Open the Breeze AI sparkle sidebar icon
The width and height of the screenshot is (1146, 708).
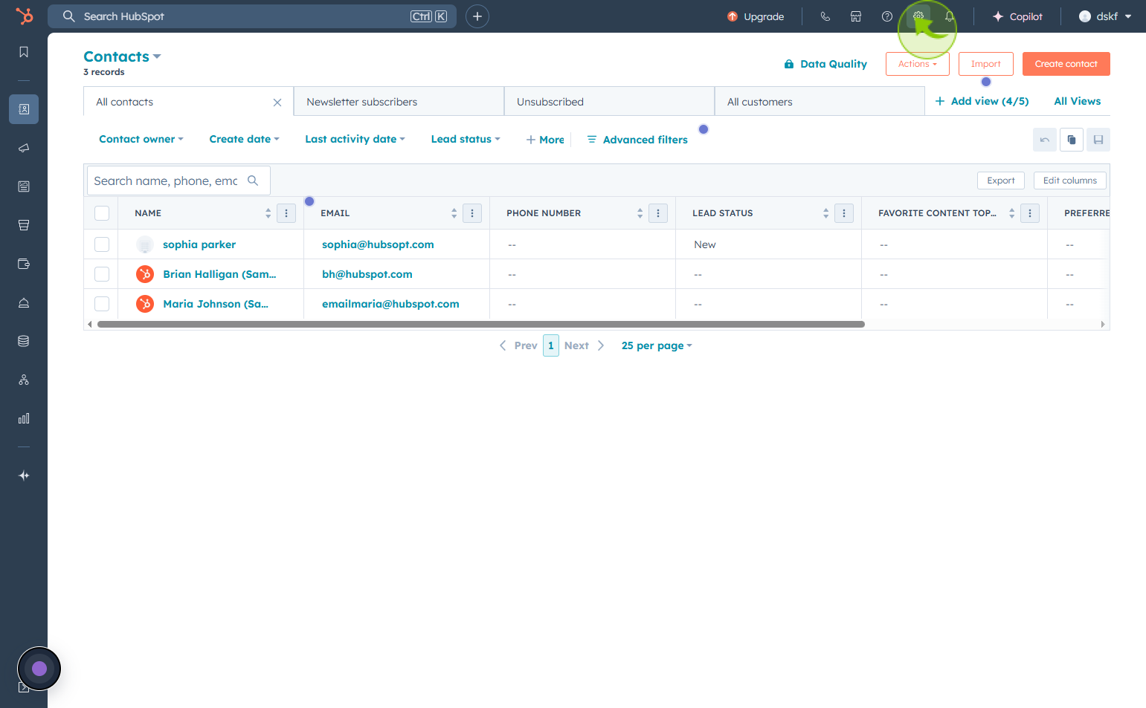[x=24, y=475]
